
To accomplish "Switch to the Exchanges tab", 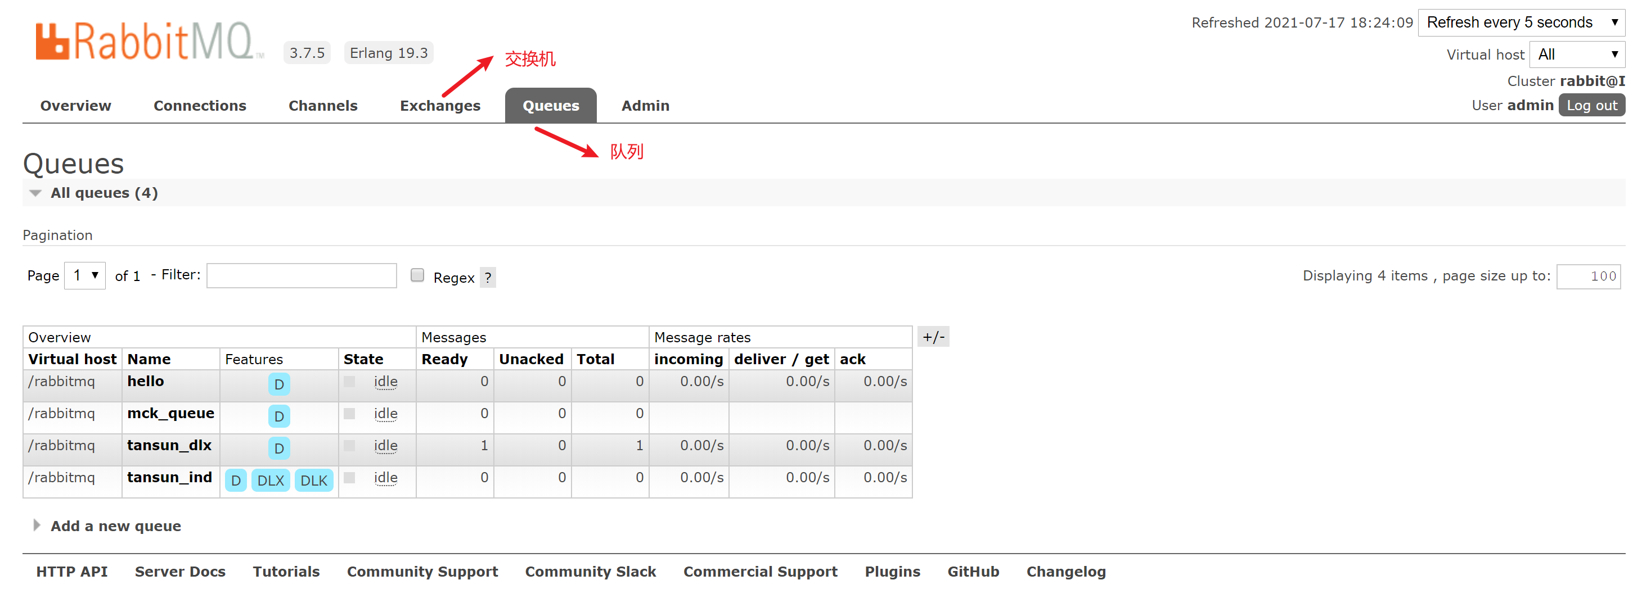I will coord(440,106).
